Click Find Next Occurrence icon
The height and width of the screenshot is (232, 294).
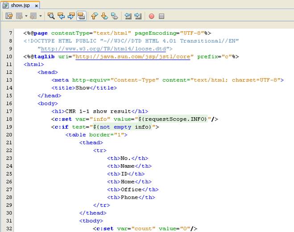(x=71, y=16)
